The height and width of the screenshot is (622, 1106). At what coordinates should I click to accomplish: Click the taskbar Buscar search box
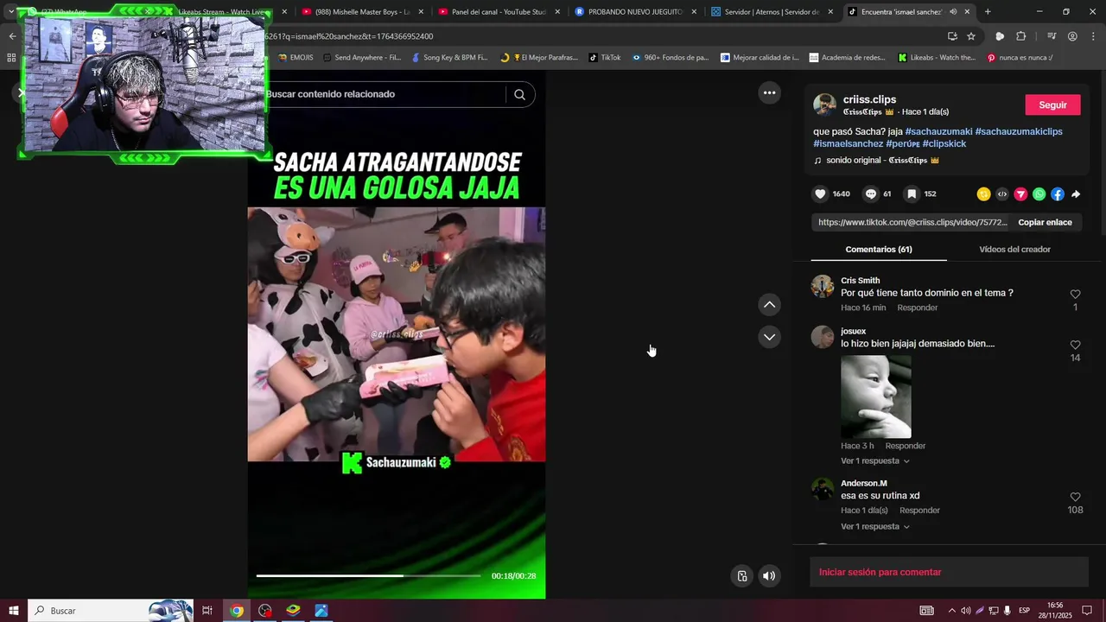click(111, 611)
